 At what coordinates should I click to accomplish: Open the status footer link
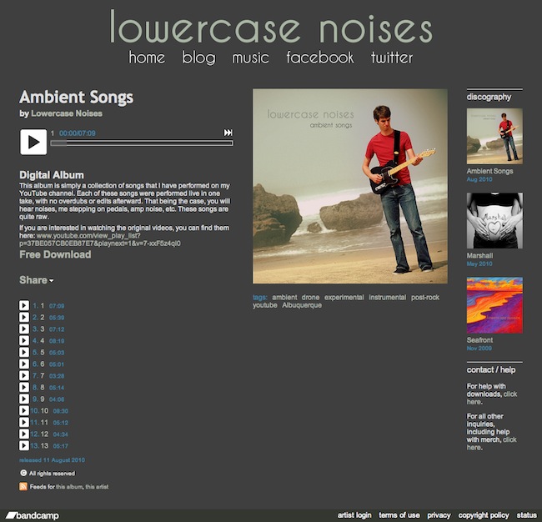pos(526,515)
